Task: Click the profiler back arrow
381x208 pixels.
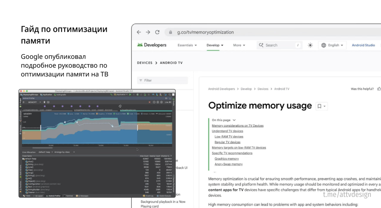Action: point(24,102)
